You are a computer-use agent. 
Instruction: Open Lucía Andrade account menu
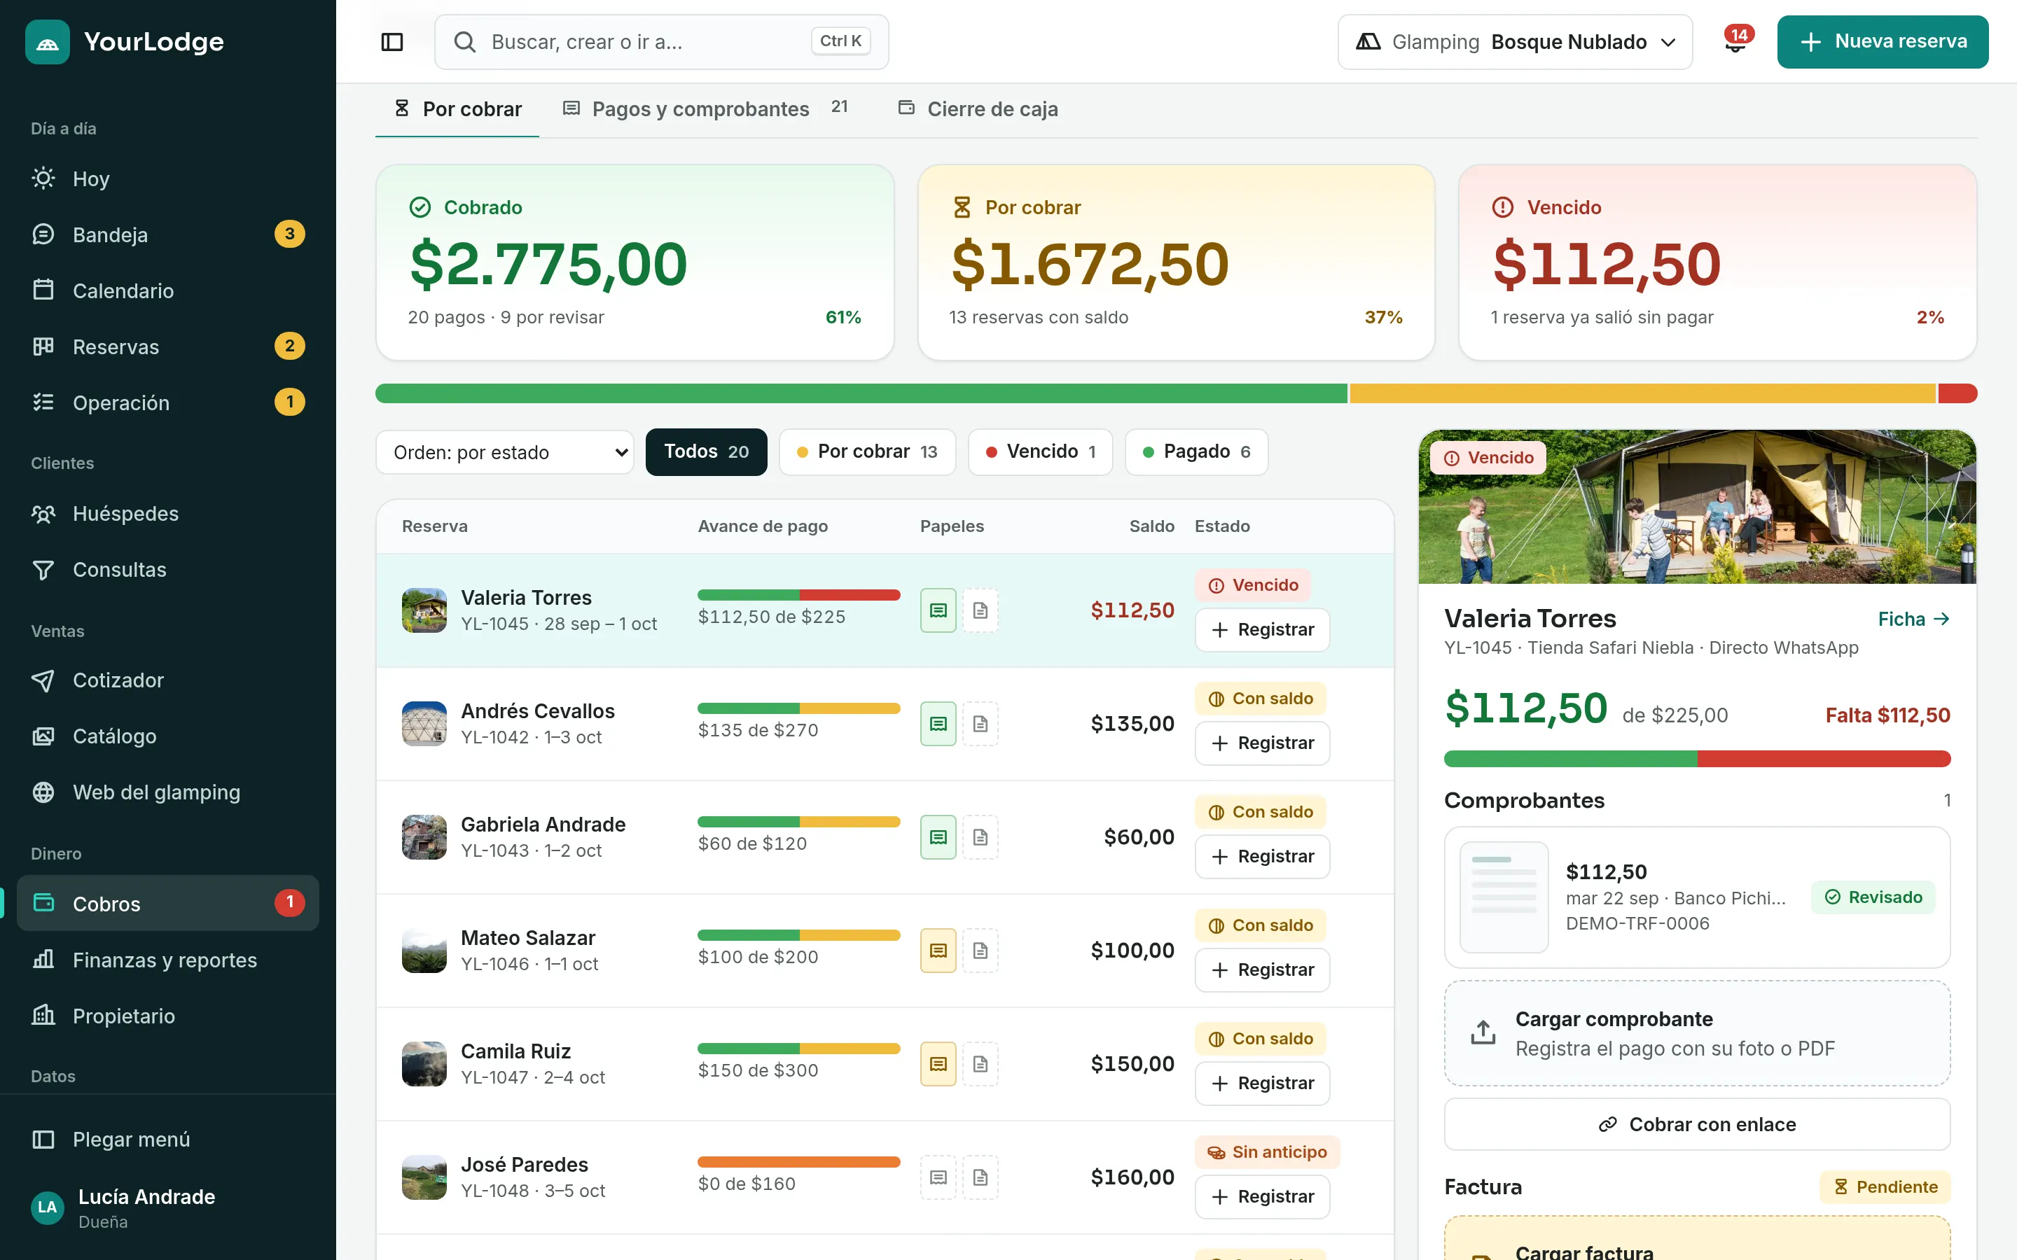pos(167,1207)
